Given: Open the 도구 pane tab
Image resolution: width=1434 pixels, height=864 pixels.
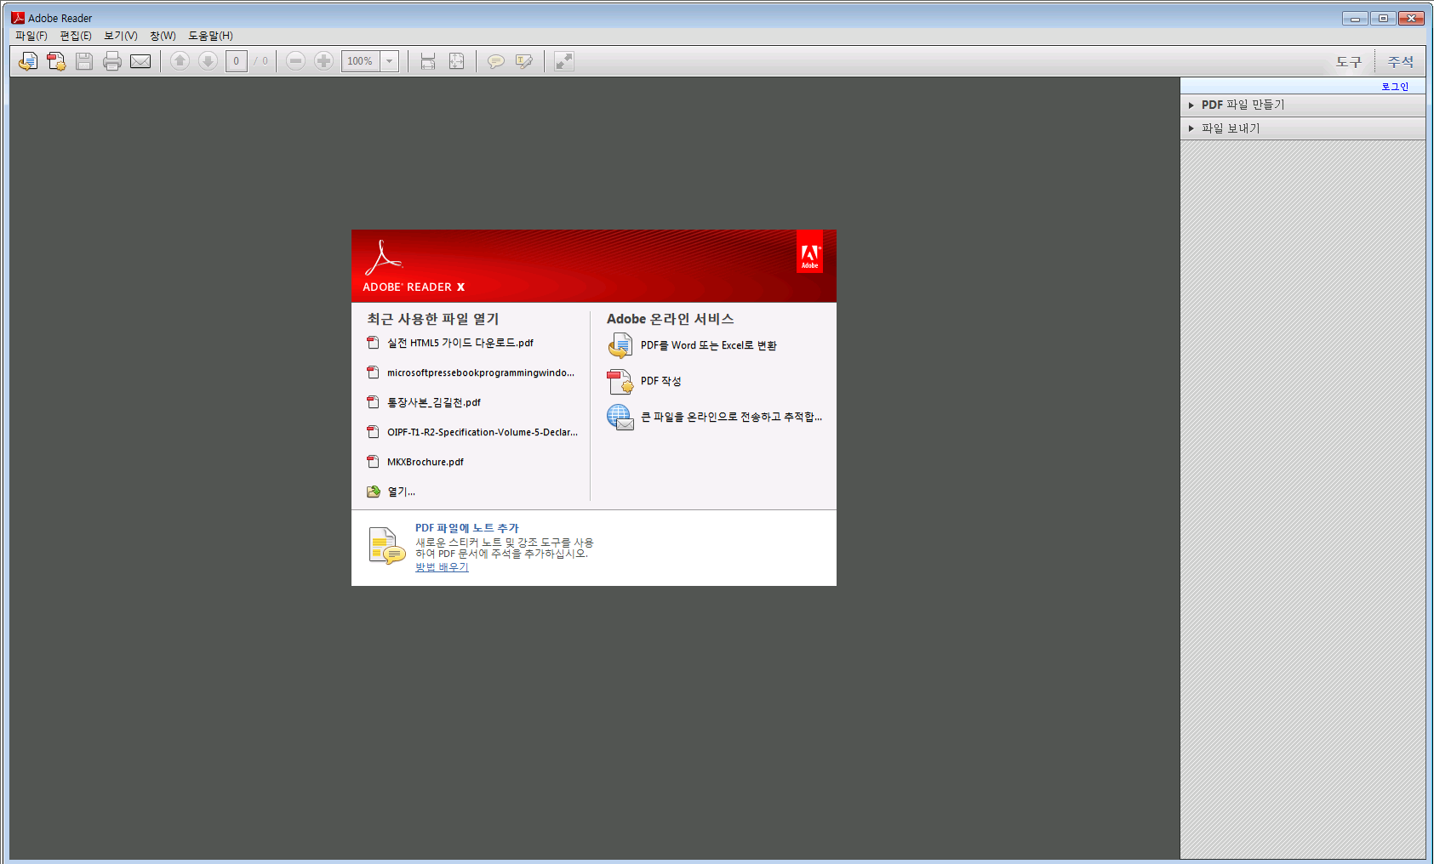Looking at the screenshot, I should pos(1348,62).
